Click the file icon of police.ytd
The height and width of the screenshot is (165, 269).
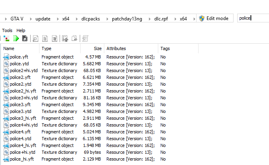pyautogui.click(x=6, y=64)
